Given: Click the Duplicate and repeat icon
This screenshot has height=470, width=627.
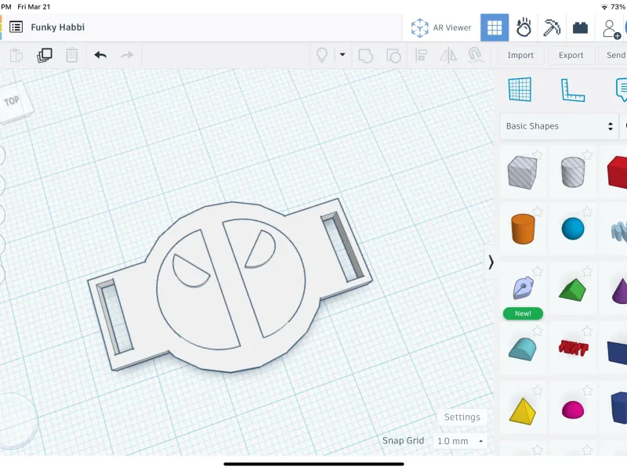Looking at the screenshot, I should 45,55.
